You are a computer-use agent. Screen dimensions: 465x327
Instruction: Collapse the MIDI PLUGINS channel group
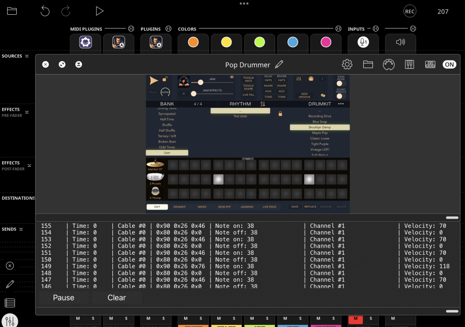tap(131, 29)
